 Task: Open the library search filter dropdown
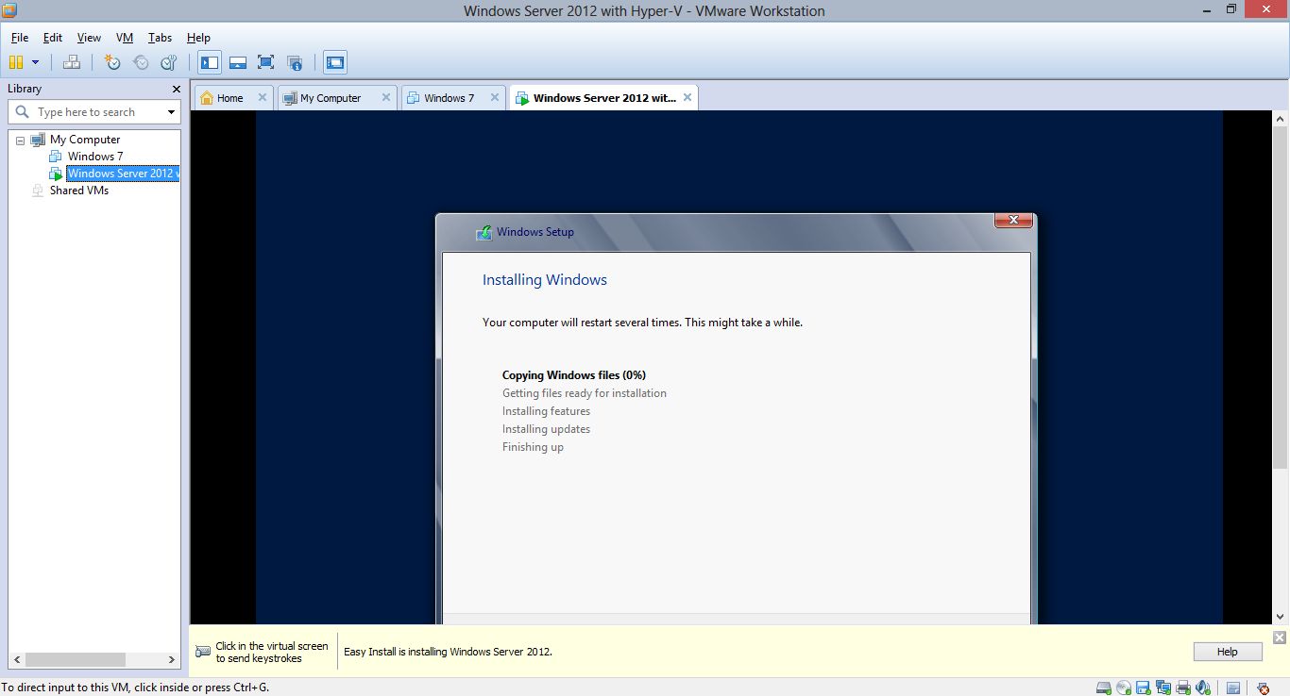pos(171,112)
